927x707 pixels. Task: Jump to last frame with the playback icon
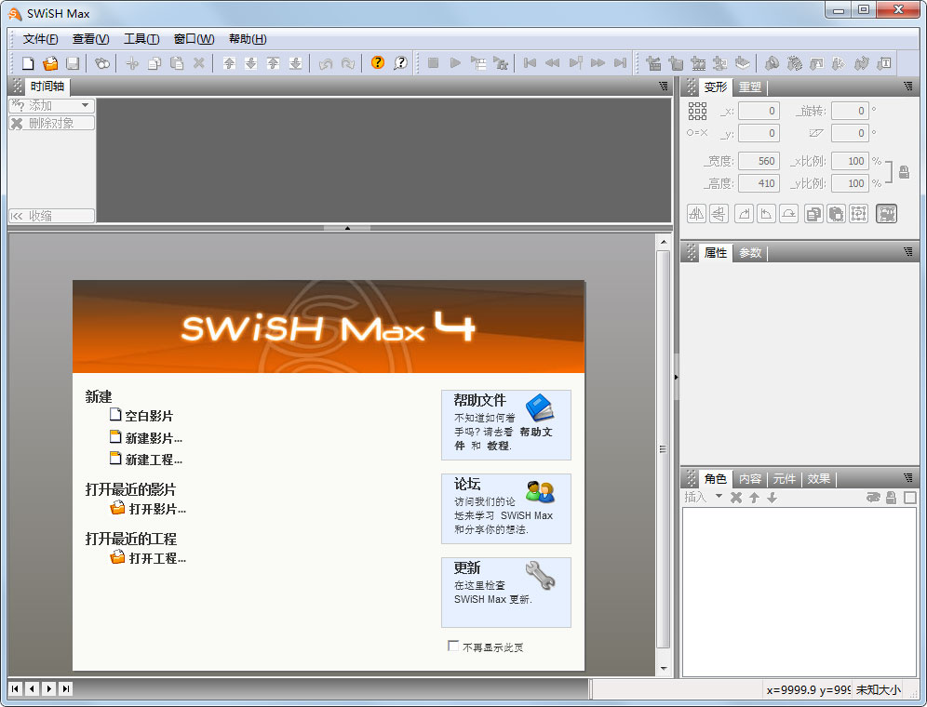tap(620, 63)
